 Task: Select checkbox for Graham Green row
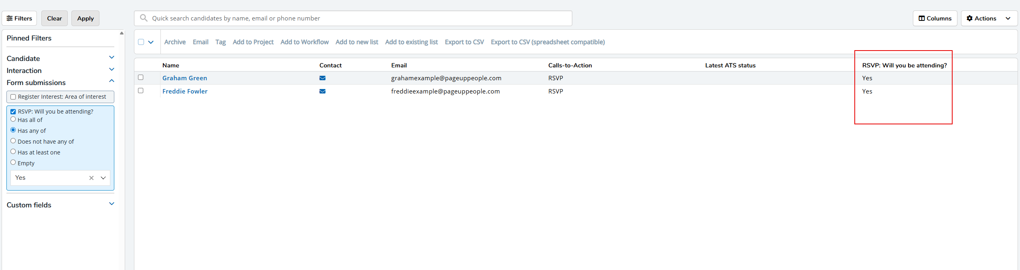click(x=141, y=77)
